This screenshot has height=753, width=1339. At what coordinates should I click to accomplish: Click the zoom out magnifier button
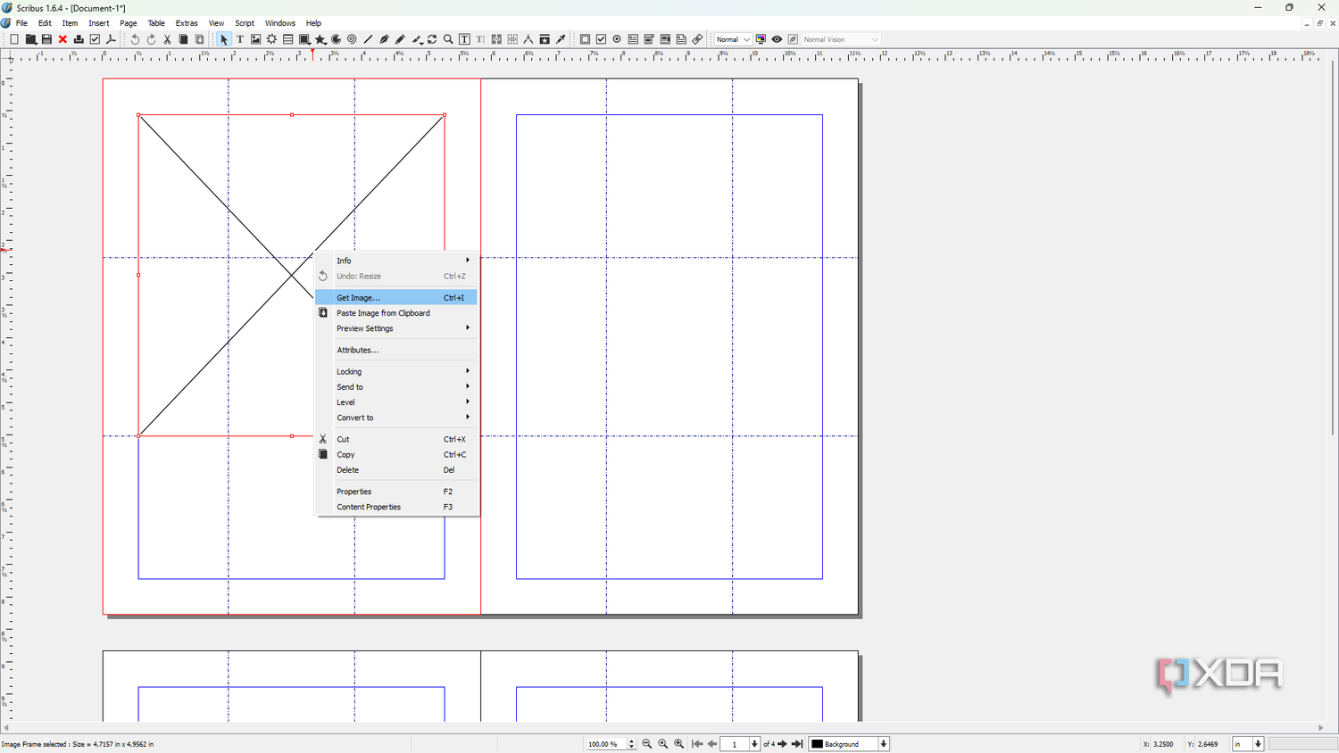[647, 744]
